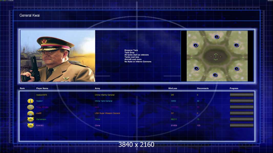Image resolution: width=273 pixels, height=153 pixels.
Task: Click the 0/0 win/loss value
Action: pos(172,95)
